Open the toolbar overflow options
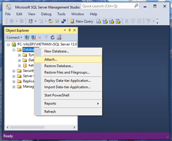 coord(157,21)
